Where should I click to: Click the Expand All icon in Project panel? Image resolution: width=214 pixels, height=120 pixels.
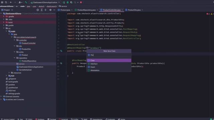pos(41,10)
